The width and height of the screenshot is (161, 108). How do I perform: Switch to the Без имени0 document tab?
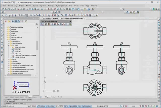(x=47, y=18)
